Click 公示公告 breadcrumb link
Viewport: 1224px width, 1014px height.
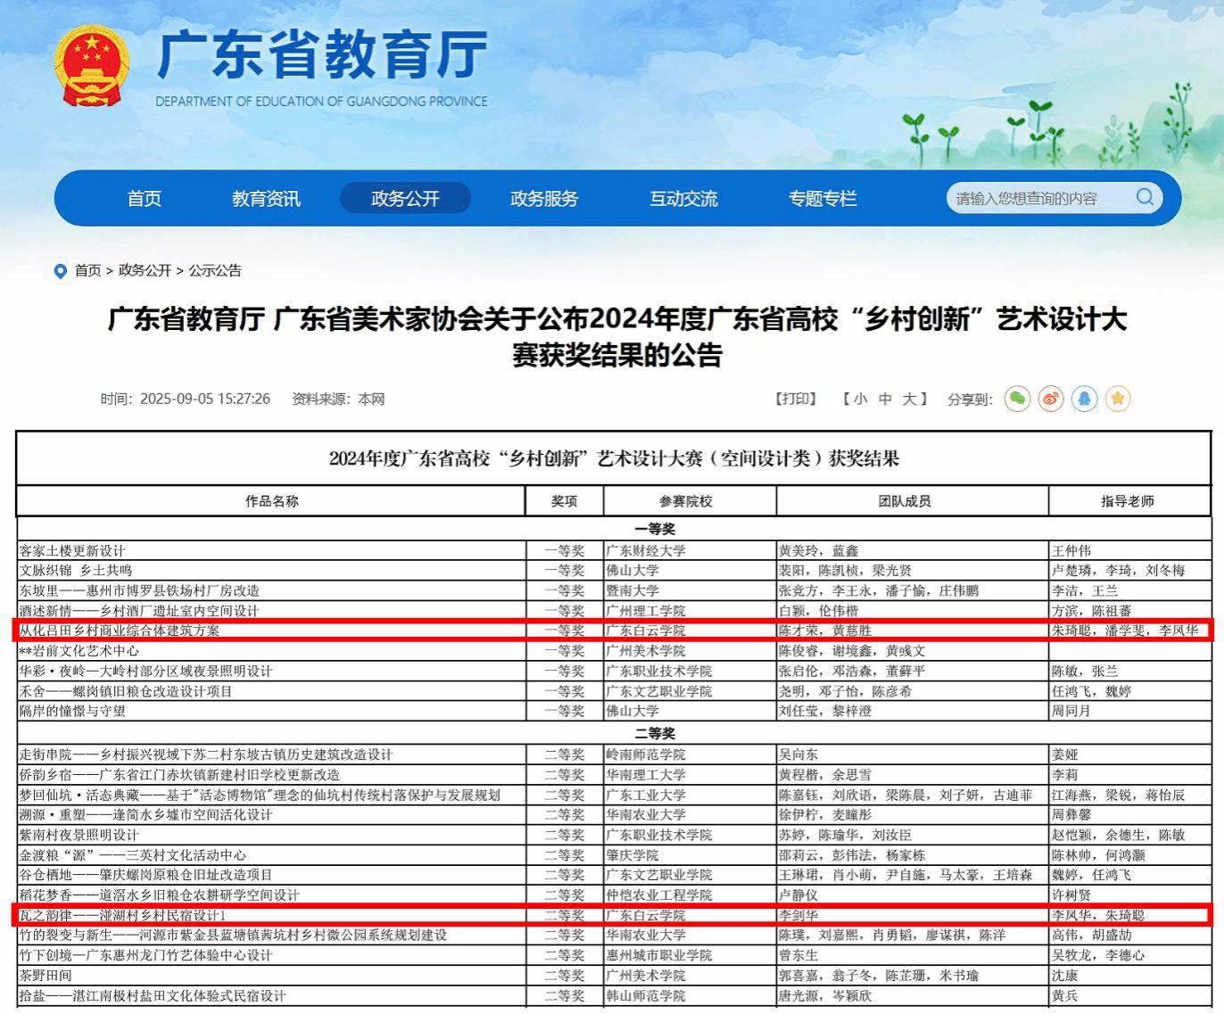pos(215,270)
